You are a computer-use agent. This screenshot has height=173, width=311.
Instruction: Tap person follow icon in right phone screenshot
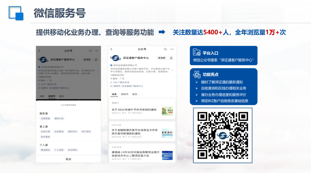pyautogui.click(x=171, y=58)
